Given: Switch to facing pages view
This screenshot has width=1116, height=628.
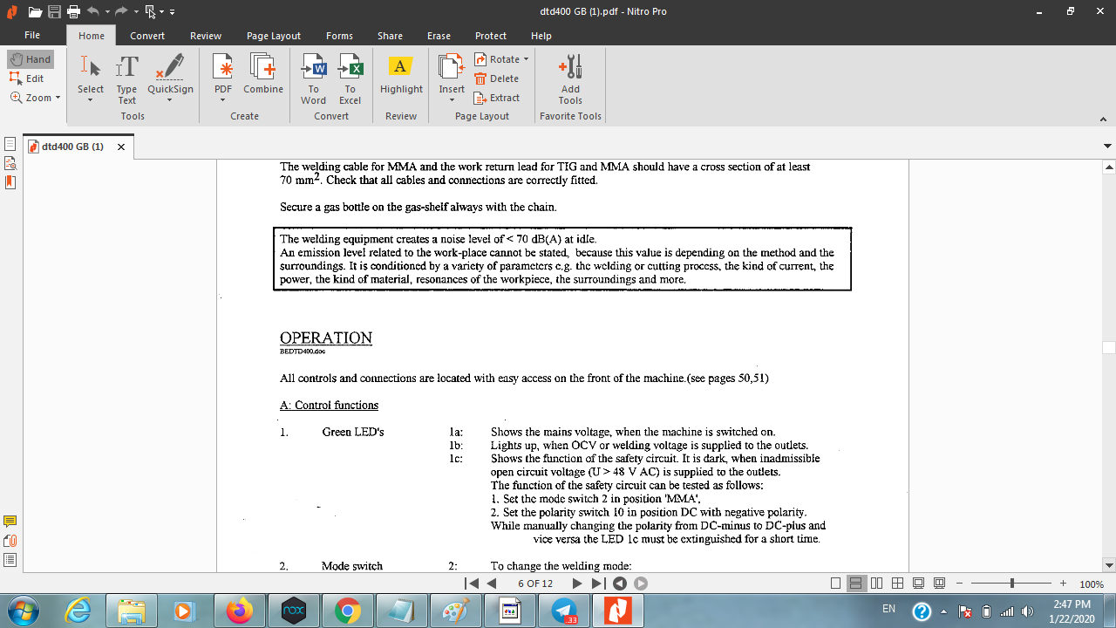Looking at the screenshot, I should pyautogui.click(x=877, y=584).
